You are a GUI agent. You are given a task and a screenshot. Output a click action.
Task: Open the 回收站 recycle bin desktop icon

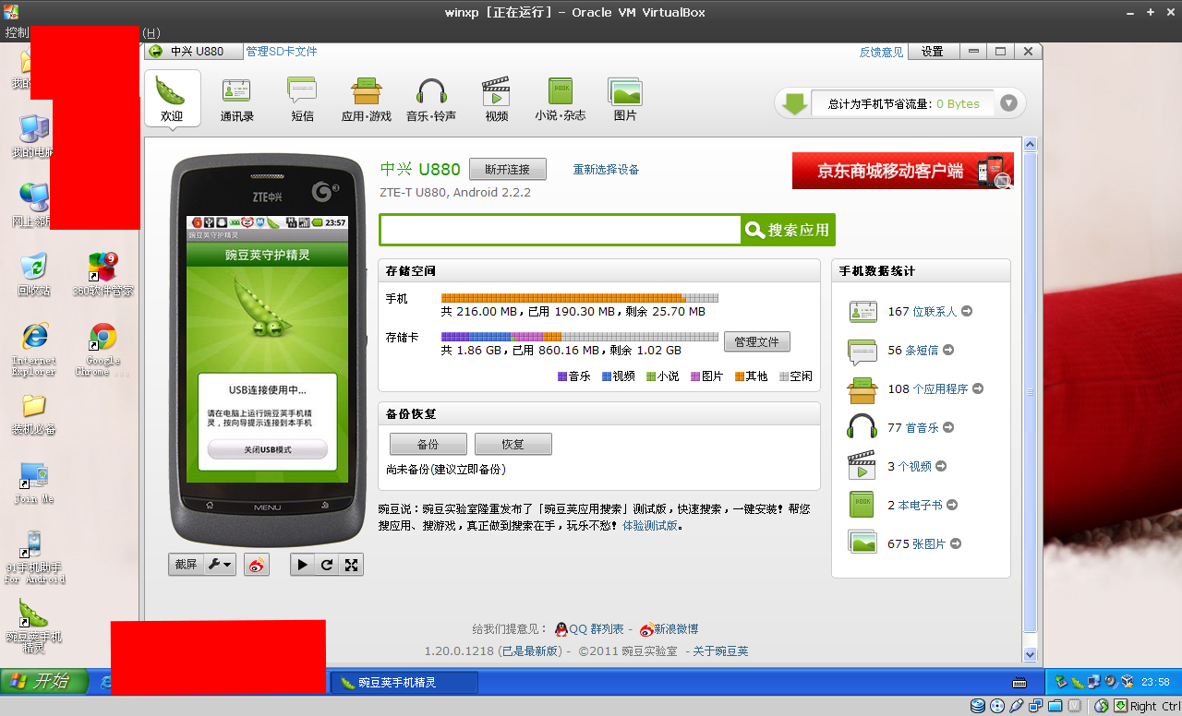(34, 275)
